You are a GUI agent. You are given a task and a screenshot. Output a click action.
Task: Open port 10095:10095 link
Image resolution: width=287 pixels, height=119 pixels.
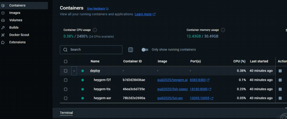click(x=200, y=98)
